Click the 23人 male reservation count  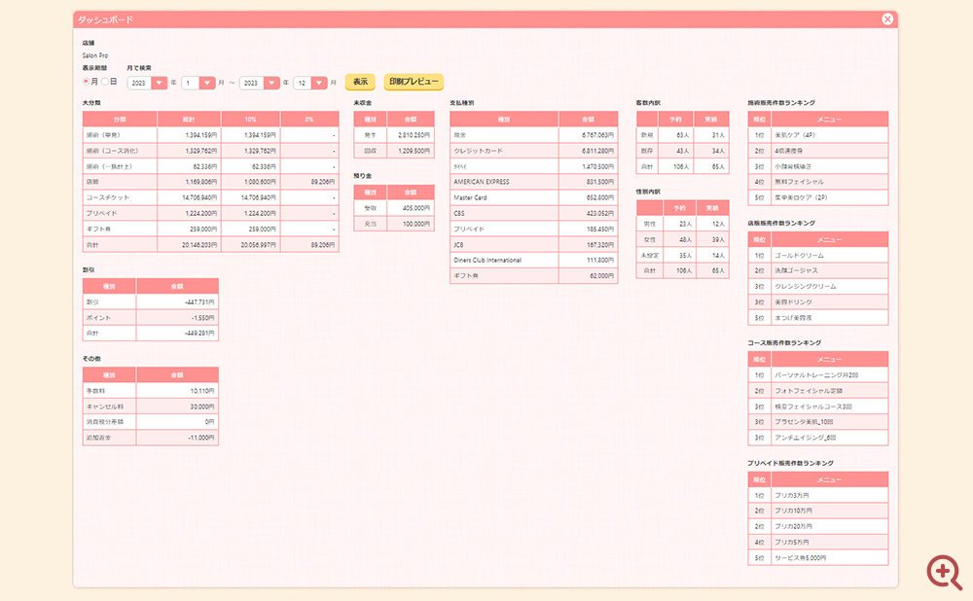(x=685, y=224)
